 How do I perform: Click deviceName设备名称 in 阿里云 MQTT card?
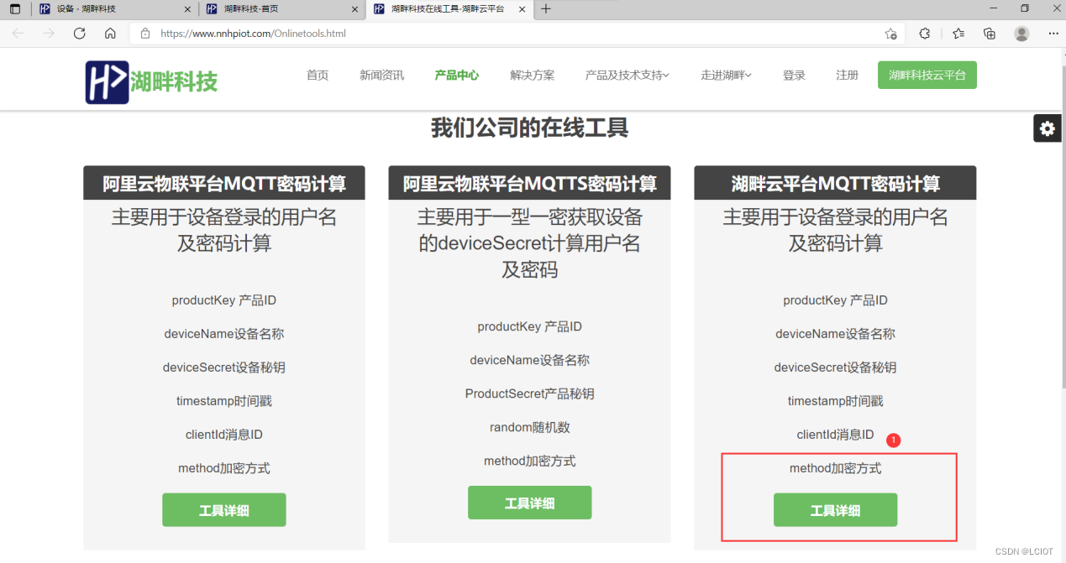(x=224, y=334)
